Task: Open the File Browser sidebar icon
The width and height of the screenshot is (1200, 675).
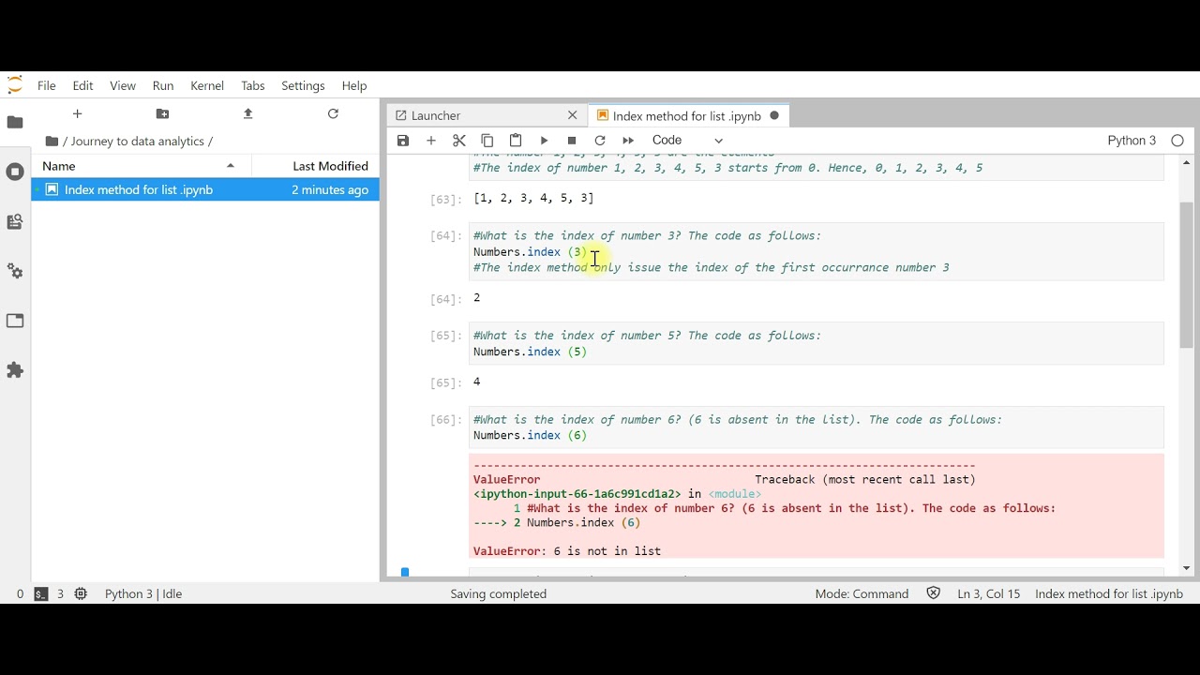Action: pos(15,122)
